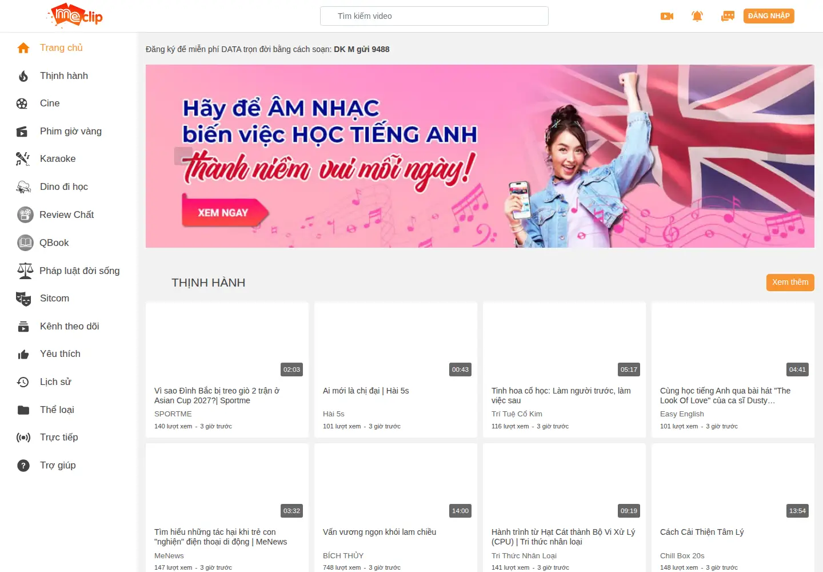Click the upload video camera icon in header
The height and width of the screenshot is (572, 823).
pos(667,16)
